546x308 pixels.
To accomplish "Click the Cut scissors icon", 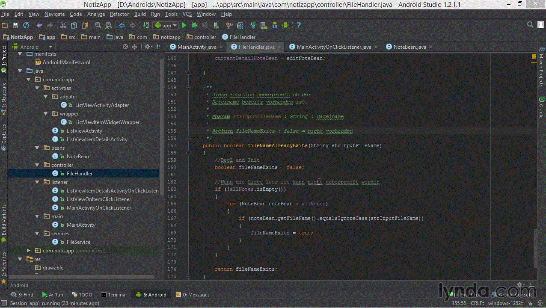I will 63,25.
